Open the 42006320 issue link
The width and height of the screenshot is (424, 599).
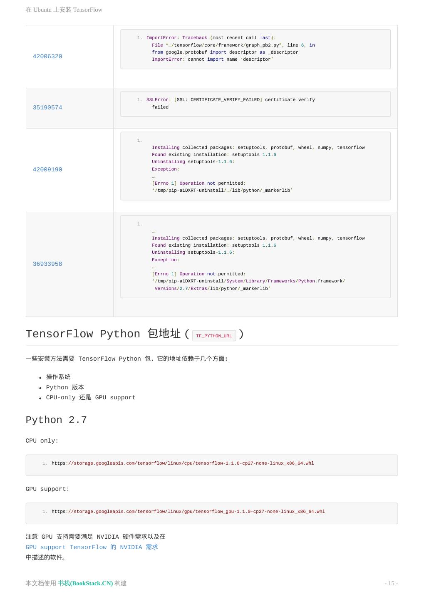coord(47,57)
